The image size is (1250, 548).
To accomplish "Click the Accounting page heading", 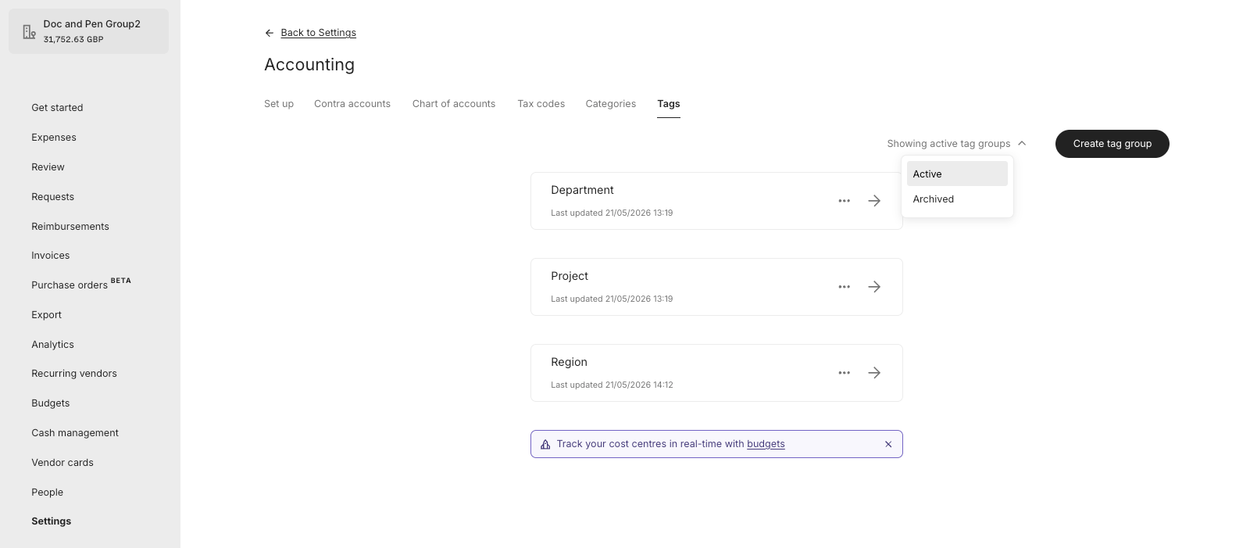I will [x=309, y=65].
